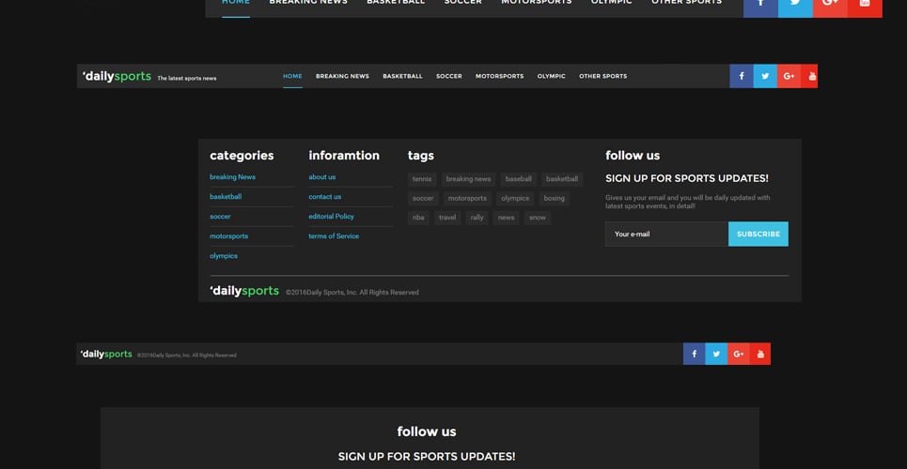Select the 'tennis' tag

click(x=422, y=179)
